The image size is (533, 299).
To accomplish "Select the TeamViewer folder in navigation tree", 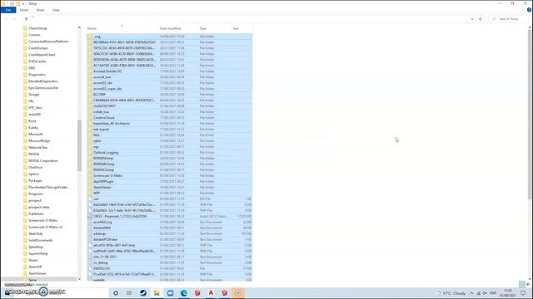I will [x=37, y=273].
